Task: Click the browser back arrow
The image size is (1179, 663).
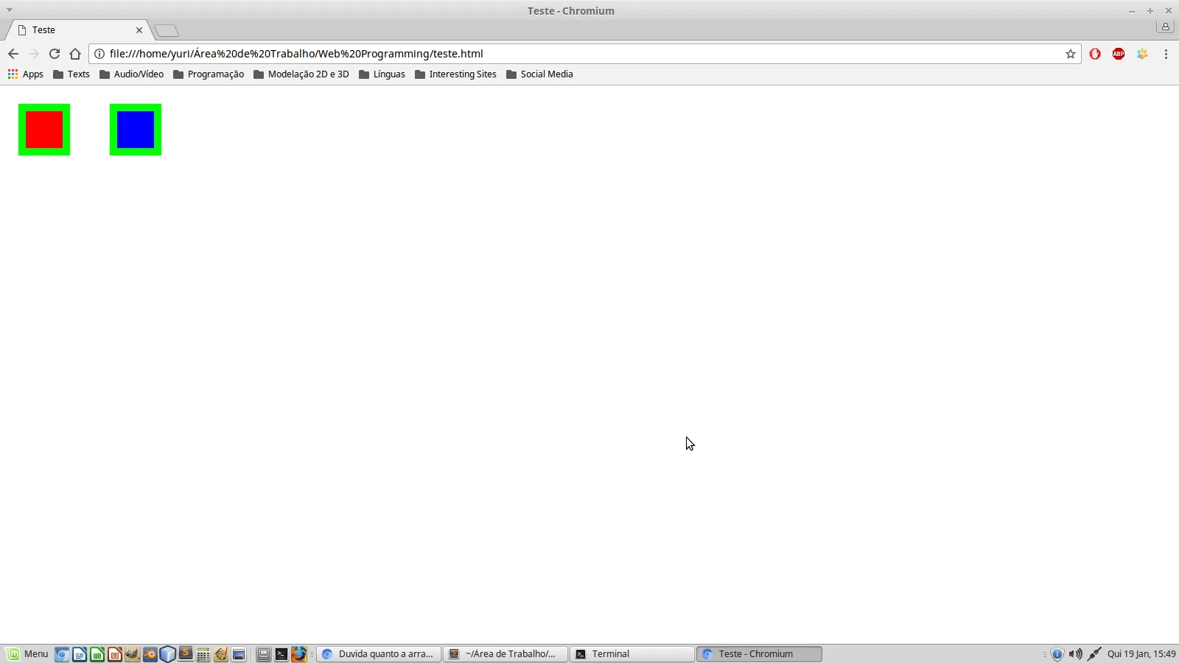Action: coord(13,54)
